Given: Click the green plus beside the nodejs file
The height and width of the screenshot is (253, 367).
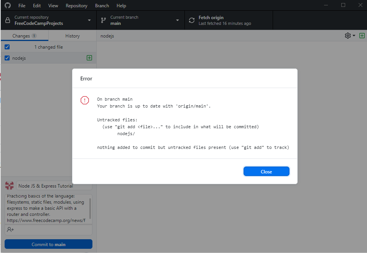Looking at the screenshot, I should pos(89,58).
